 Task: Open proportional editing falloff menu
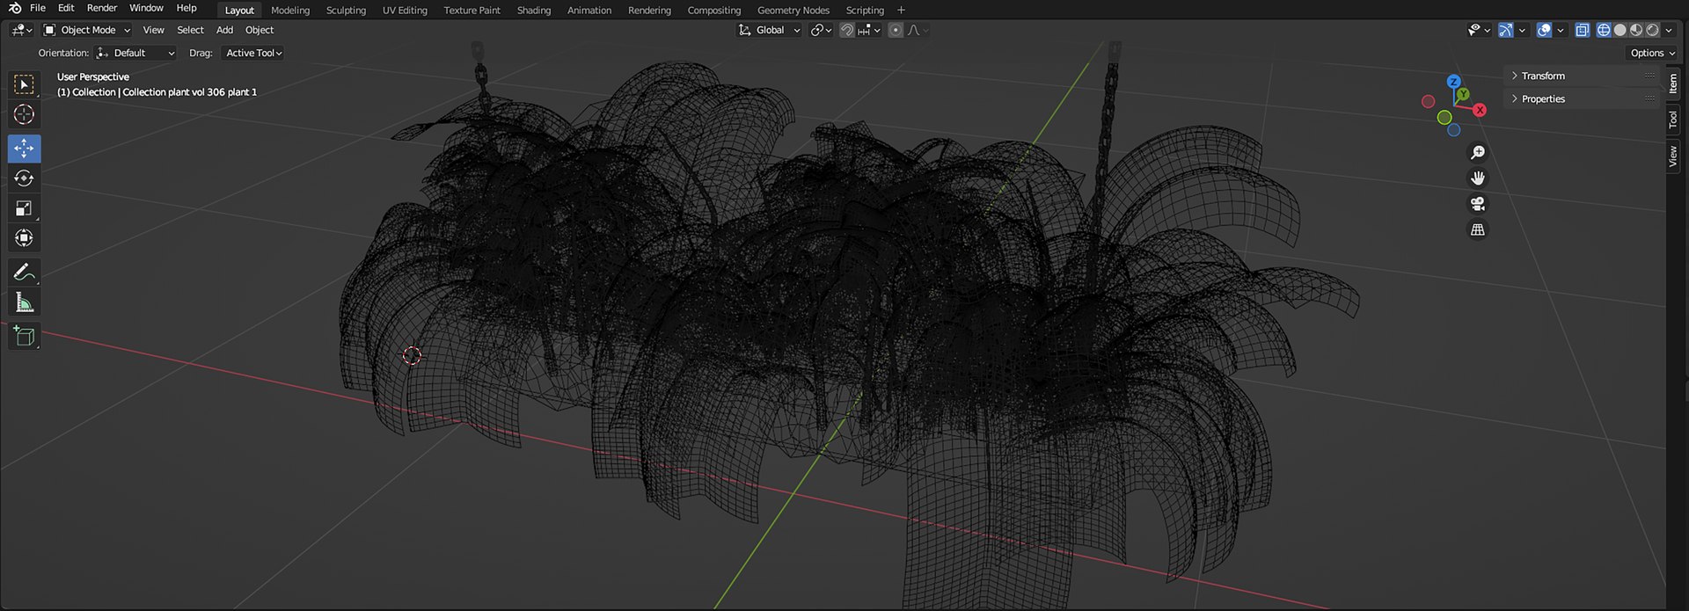(918, 30)
